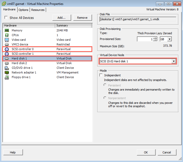This screenshot has height=162, width=183.
Task: Click the Disk File path field
Action: [x=138, y=19]
